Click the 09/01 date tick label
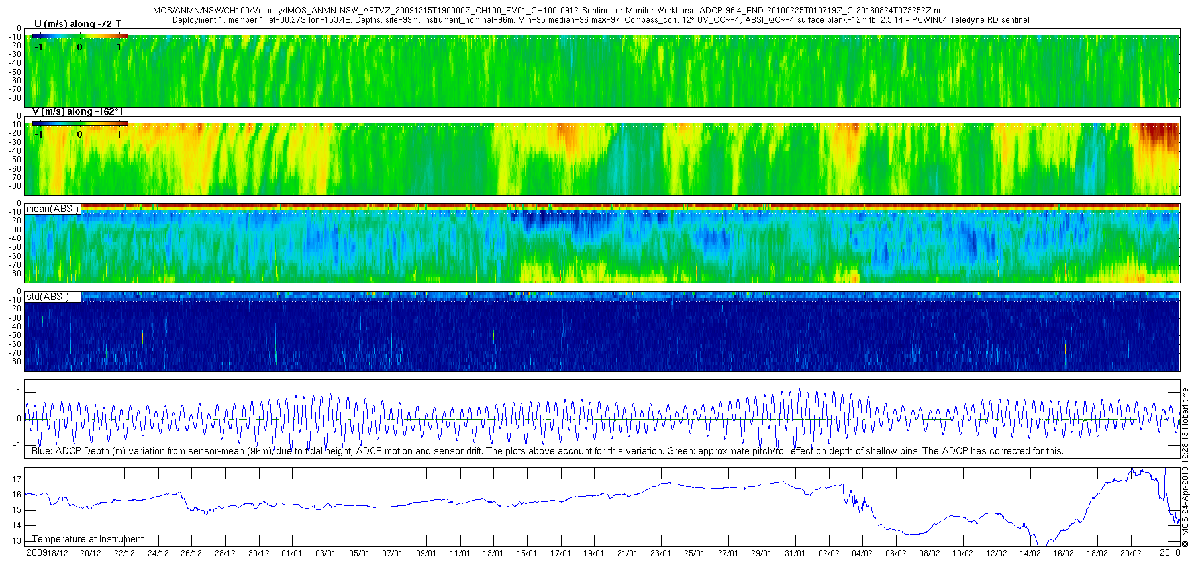Screen dimensions: 1192x563 point(426,554)
